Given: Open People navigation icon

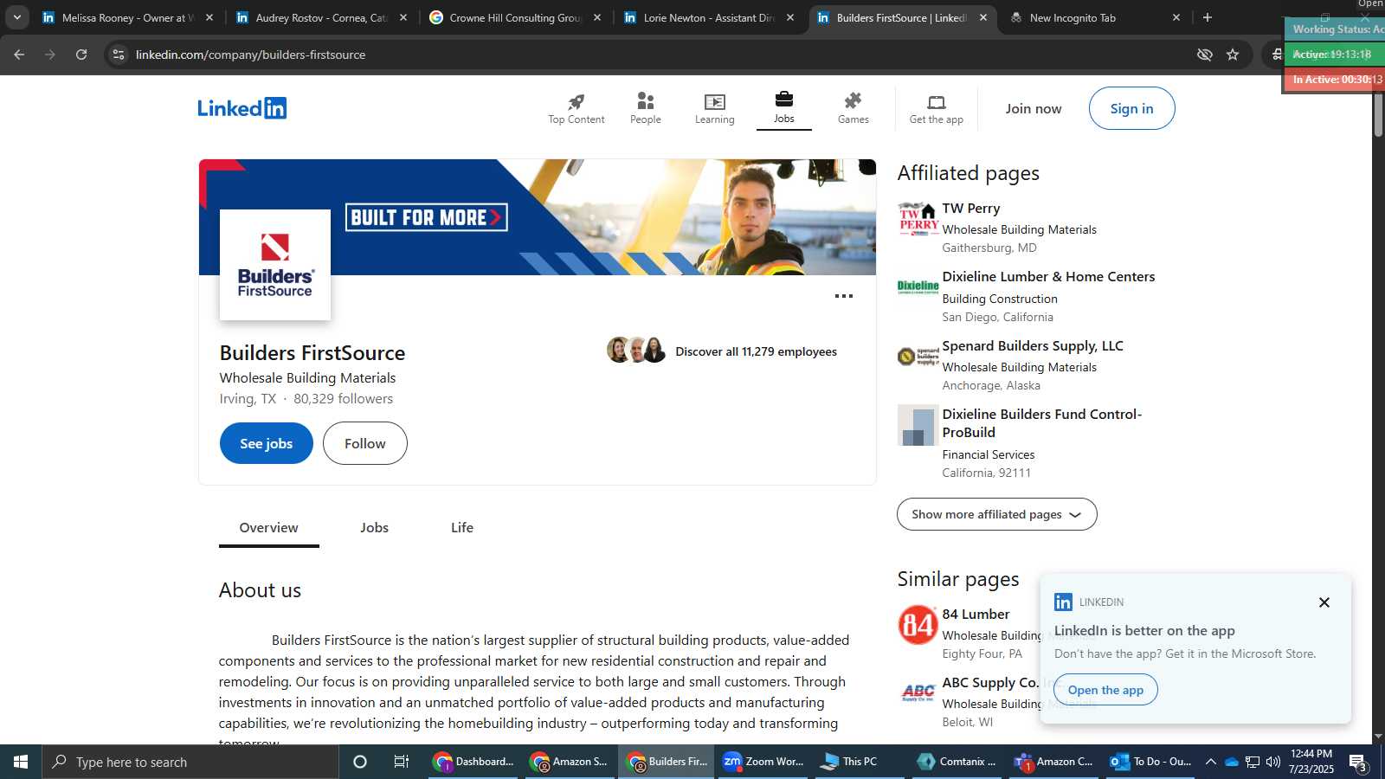Looking at the screenshot, I should [646, 101].
